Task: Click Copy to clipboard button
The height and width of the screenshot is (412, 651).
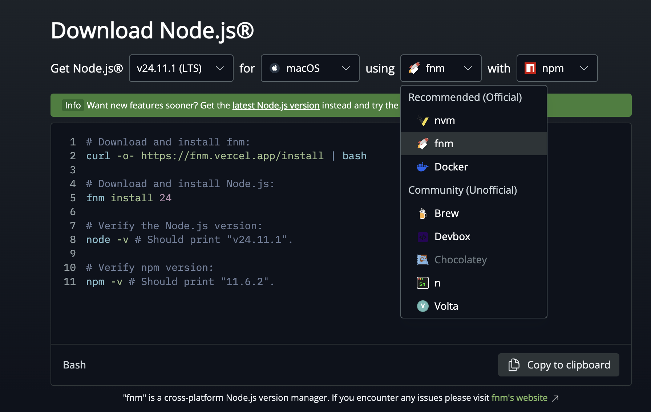Action: click(x=559, y=365)
